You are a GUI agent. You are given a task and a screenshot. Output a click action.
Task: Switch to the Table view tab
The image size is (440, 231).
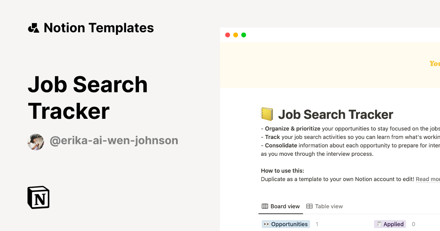coord(324,206)
